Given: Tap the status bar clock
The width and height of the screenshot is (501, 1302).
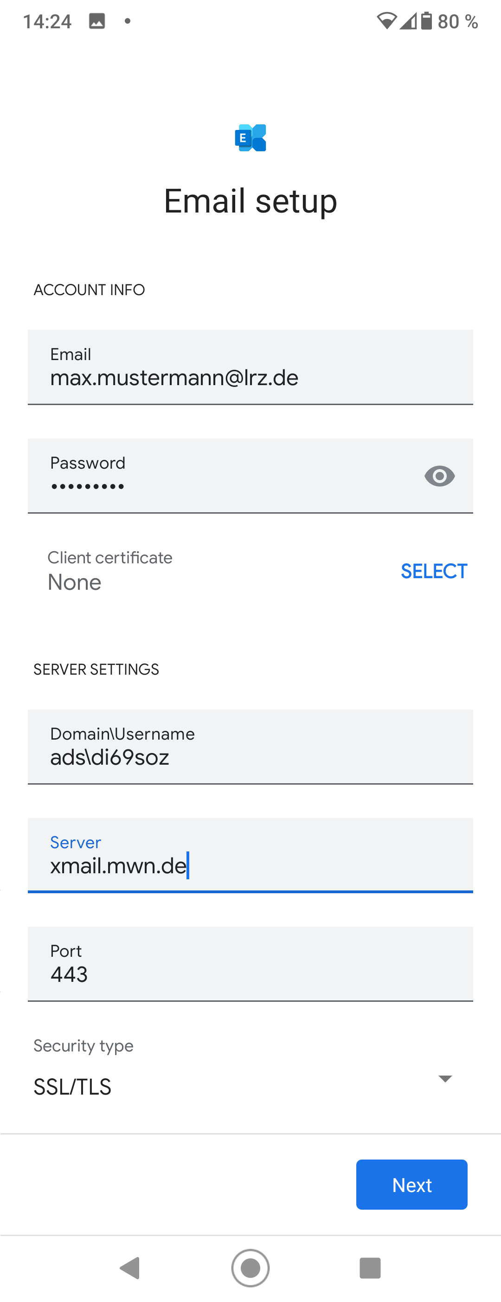Looking at the screenshot, I should [x=47, y=21].
